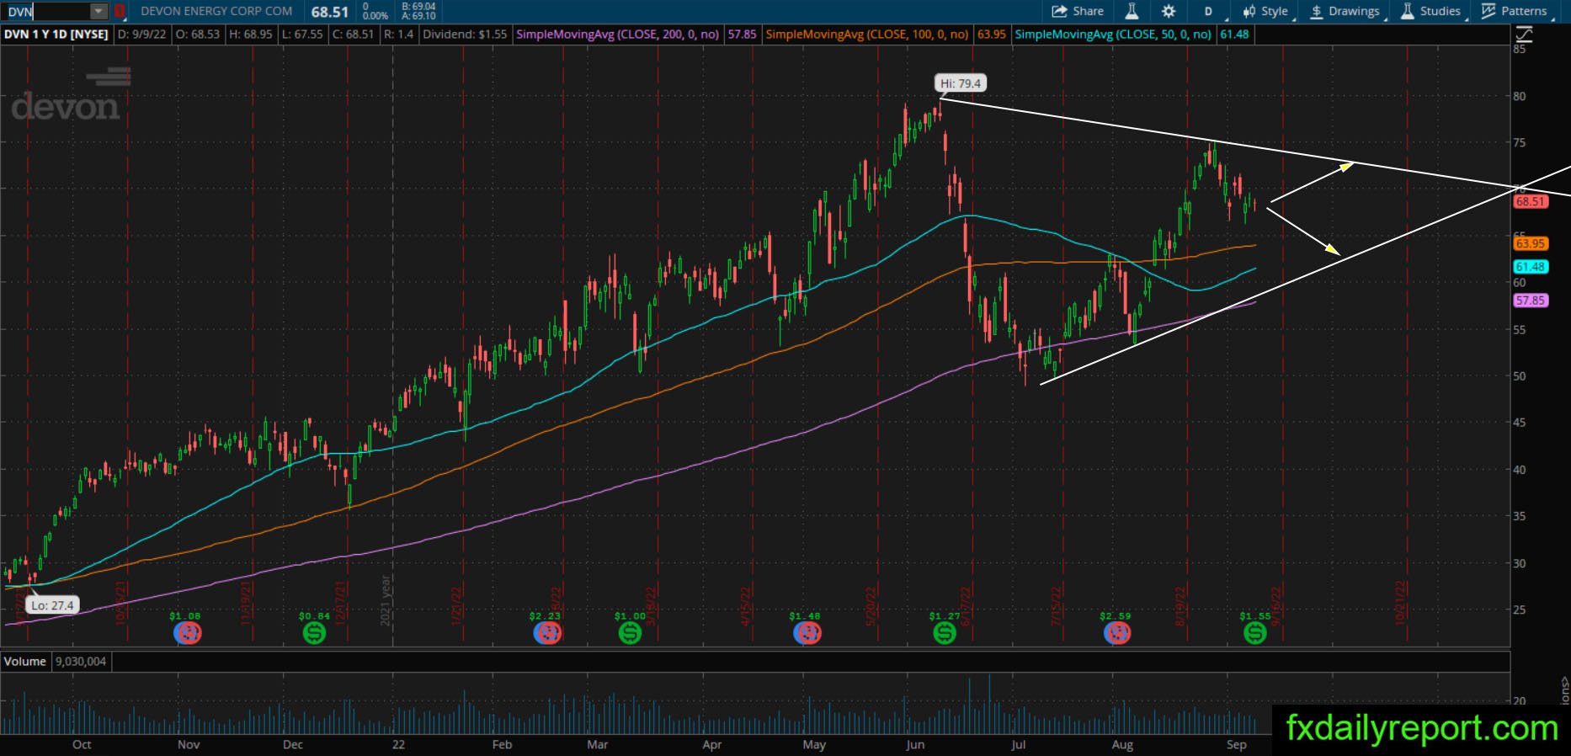This screenshot has height=756, width=1571.
Task: Open the D timeframe aggregation dropdown
Action: (1209, 11)
